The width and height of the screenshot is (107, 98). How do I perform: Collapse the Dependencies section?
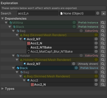click(3, 18)
